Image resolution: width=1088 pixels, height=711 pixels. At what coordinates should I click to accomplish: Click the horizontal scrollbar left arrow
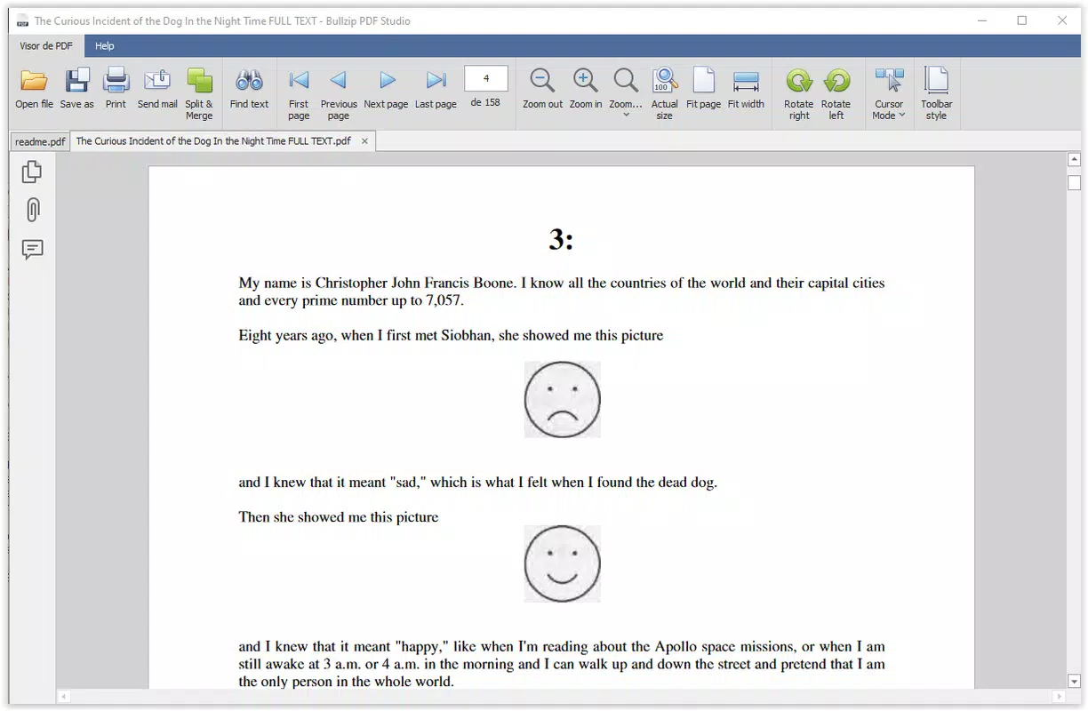click(64, 697)
